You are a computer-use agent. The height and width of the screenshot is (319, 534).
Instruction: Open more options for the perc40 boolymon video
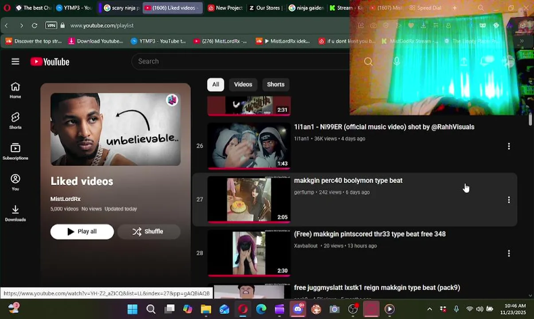tap(509, 200)
